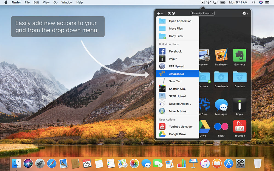Open the AirPlay display menu
The width and height of the screenshot is (274, 171).
pyautogui.click(x=215, y=2)
